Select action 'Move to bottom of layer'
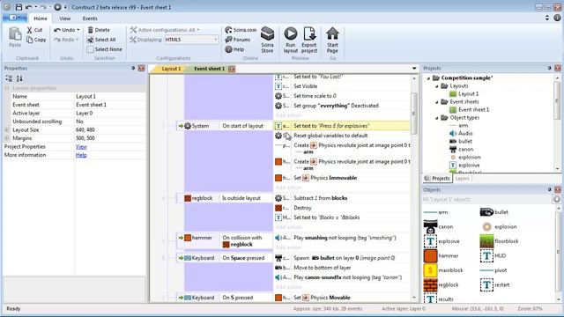 323,268
